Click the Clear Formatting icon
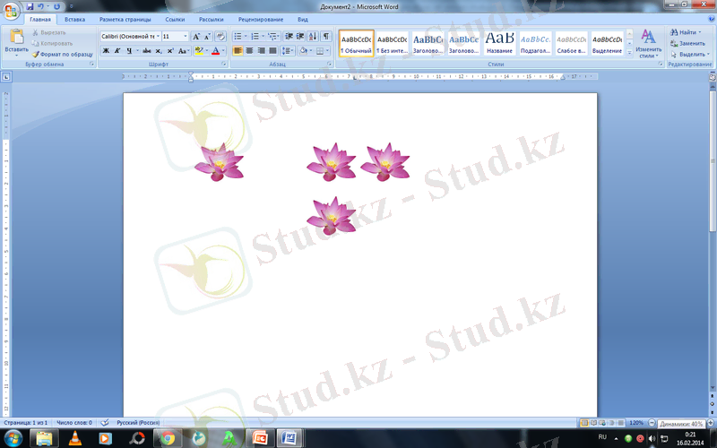 (x=220, y=37)
